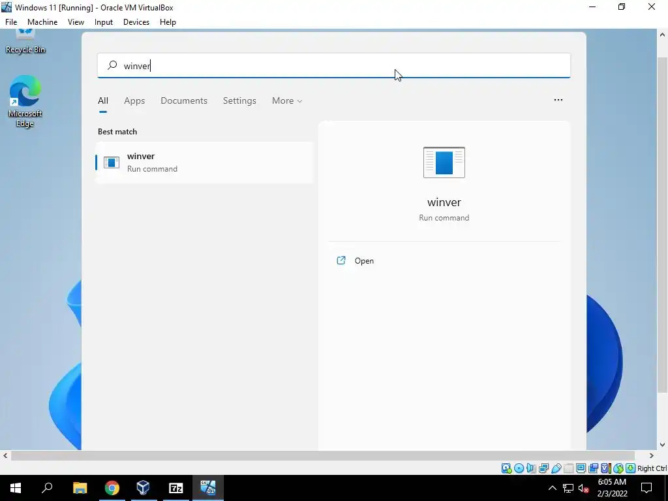Click the shared folders status icon

click(569, 468)
